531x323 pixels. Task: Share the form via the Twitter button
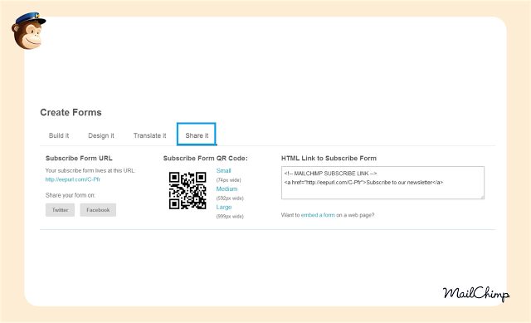60,210
